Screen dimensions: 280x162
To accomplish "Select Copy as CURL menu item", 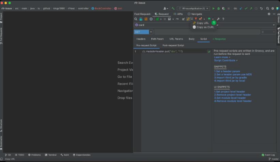I will (205, 27).
